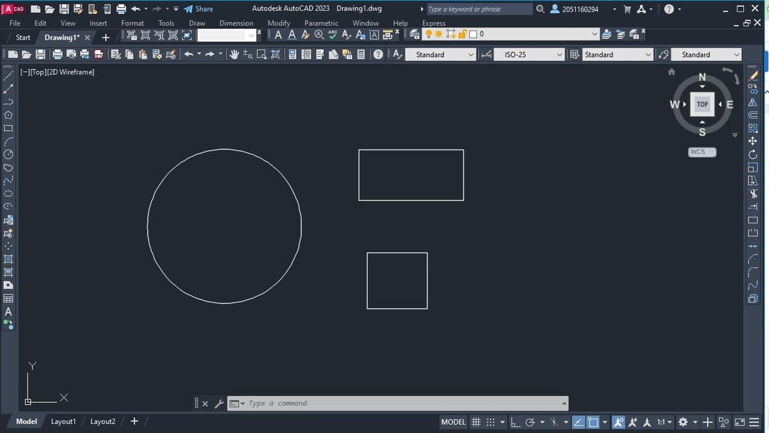Click the Pan hand tool icon
Image resolution: width=769 pixels, height=433 pixels.
234,55
